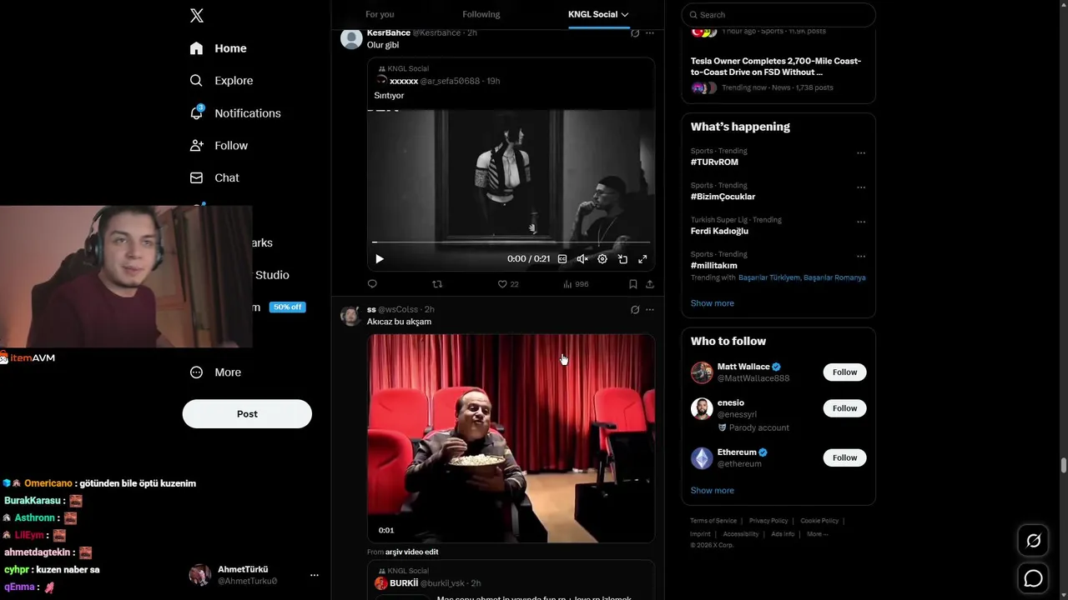Open the Terms of Service link

(x=713, y=521)
